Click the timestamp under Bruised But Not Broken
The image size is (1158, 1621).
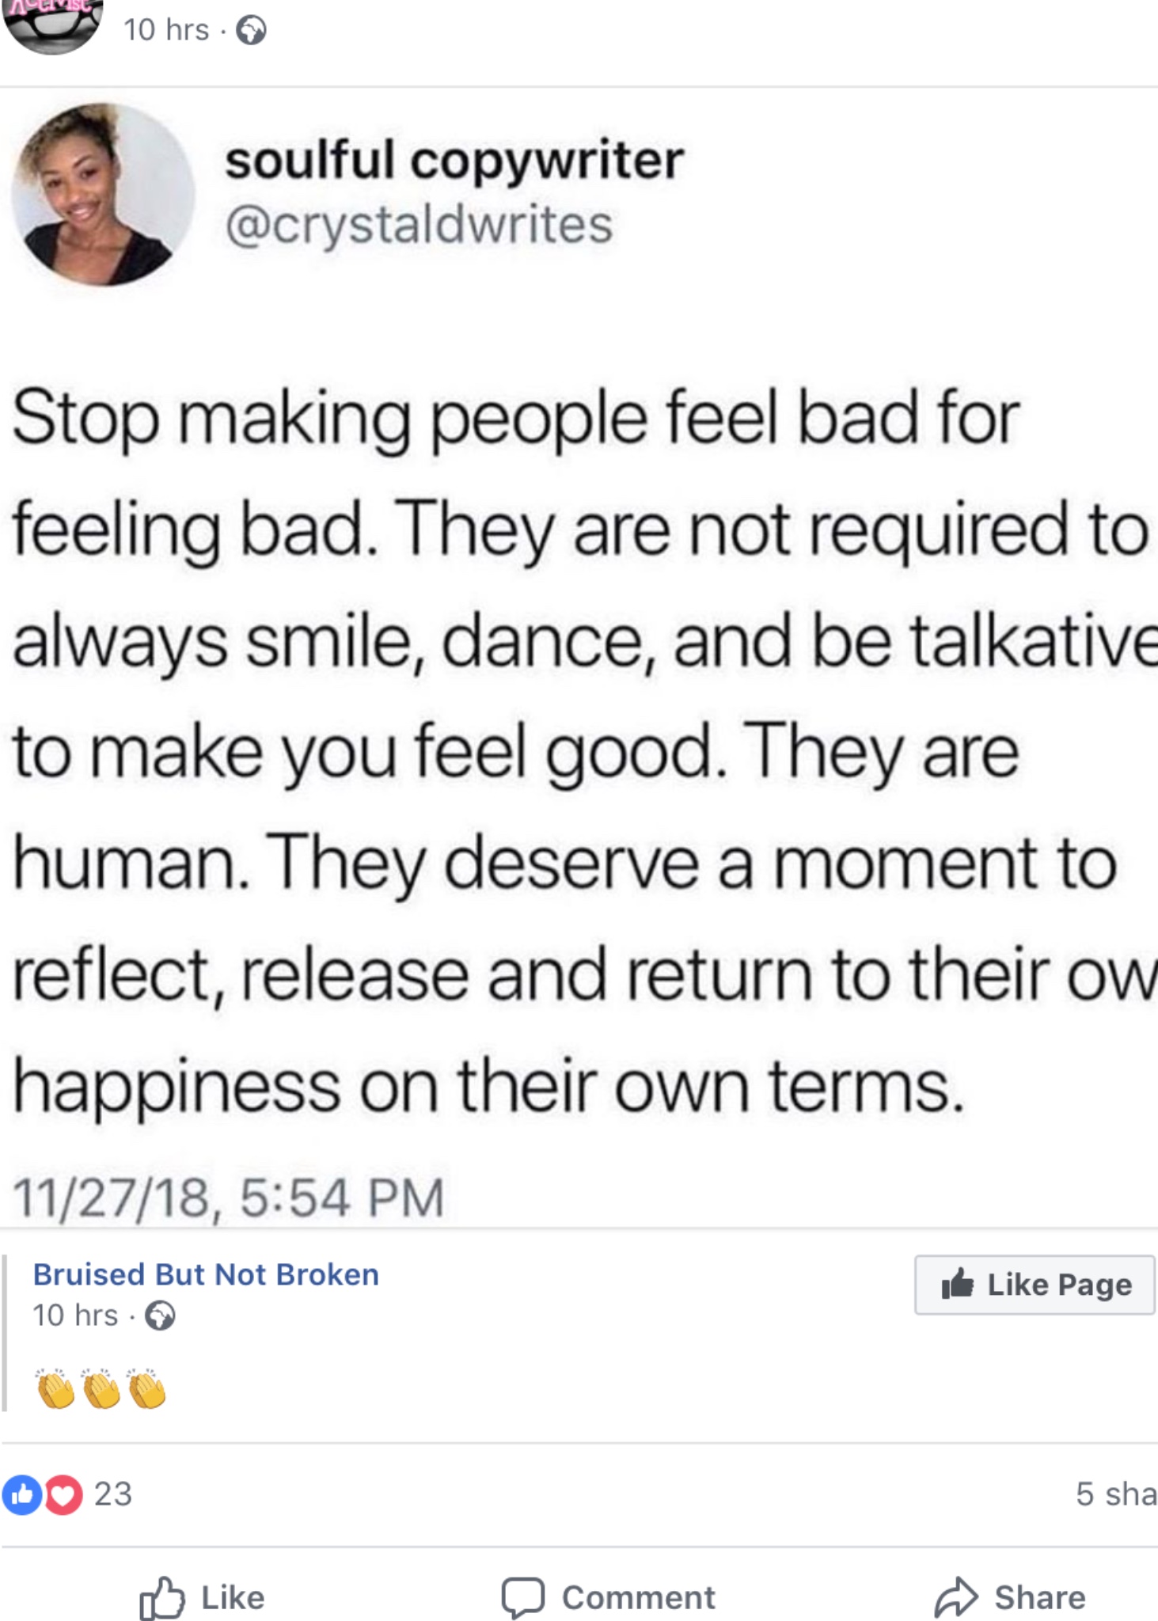tap(75, 1315)
